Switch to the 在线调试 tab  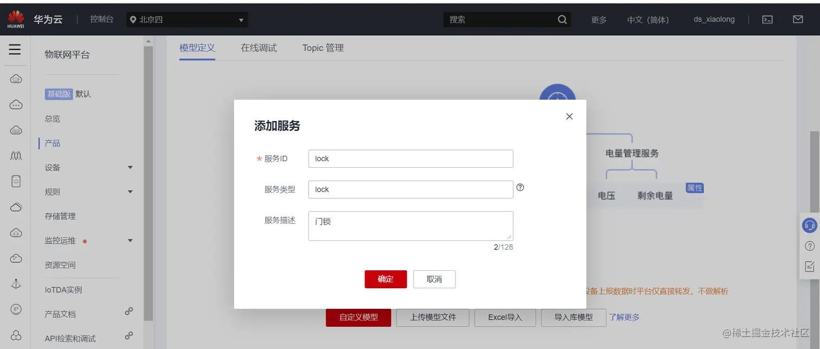259,48
